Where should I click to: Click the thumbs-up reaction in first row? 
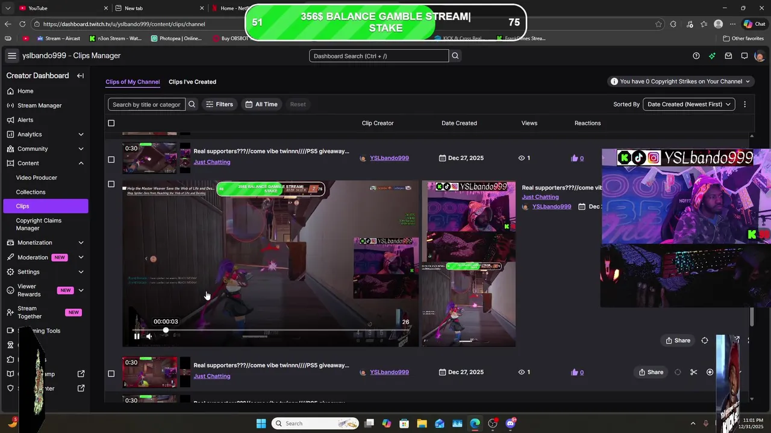click(x=577, y=158)
